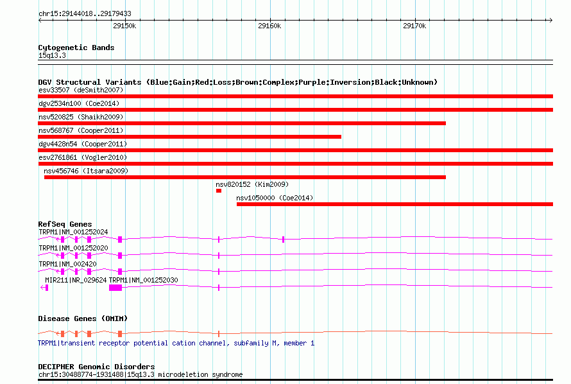Click the Cytogenetic Bands track title
571x384 pixels.
(76, 48)
